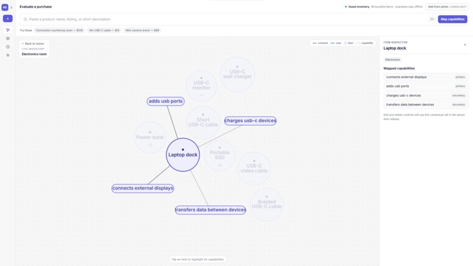Select the Portable SSD item node
473x266 pixels.
pos(219,155)
